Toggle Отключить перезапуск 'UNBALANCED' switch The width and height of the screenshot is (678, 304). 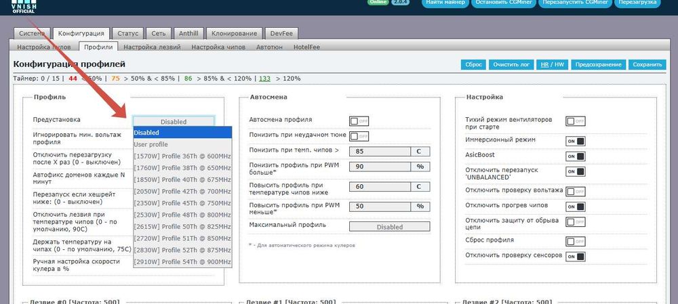[575, 171]
